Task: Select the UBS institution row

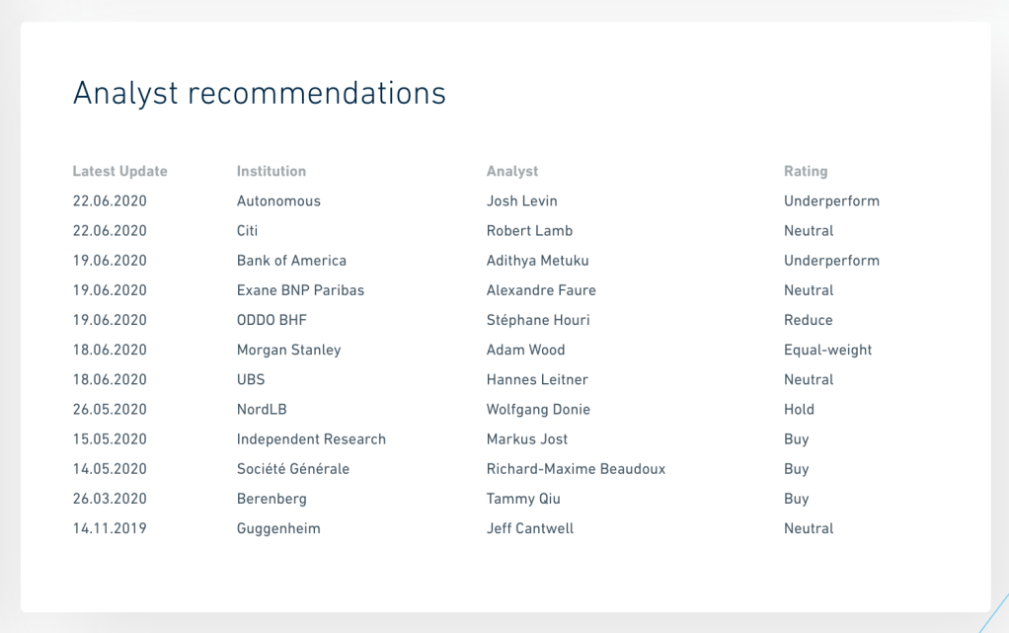Action: click(x=251, y=379)
